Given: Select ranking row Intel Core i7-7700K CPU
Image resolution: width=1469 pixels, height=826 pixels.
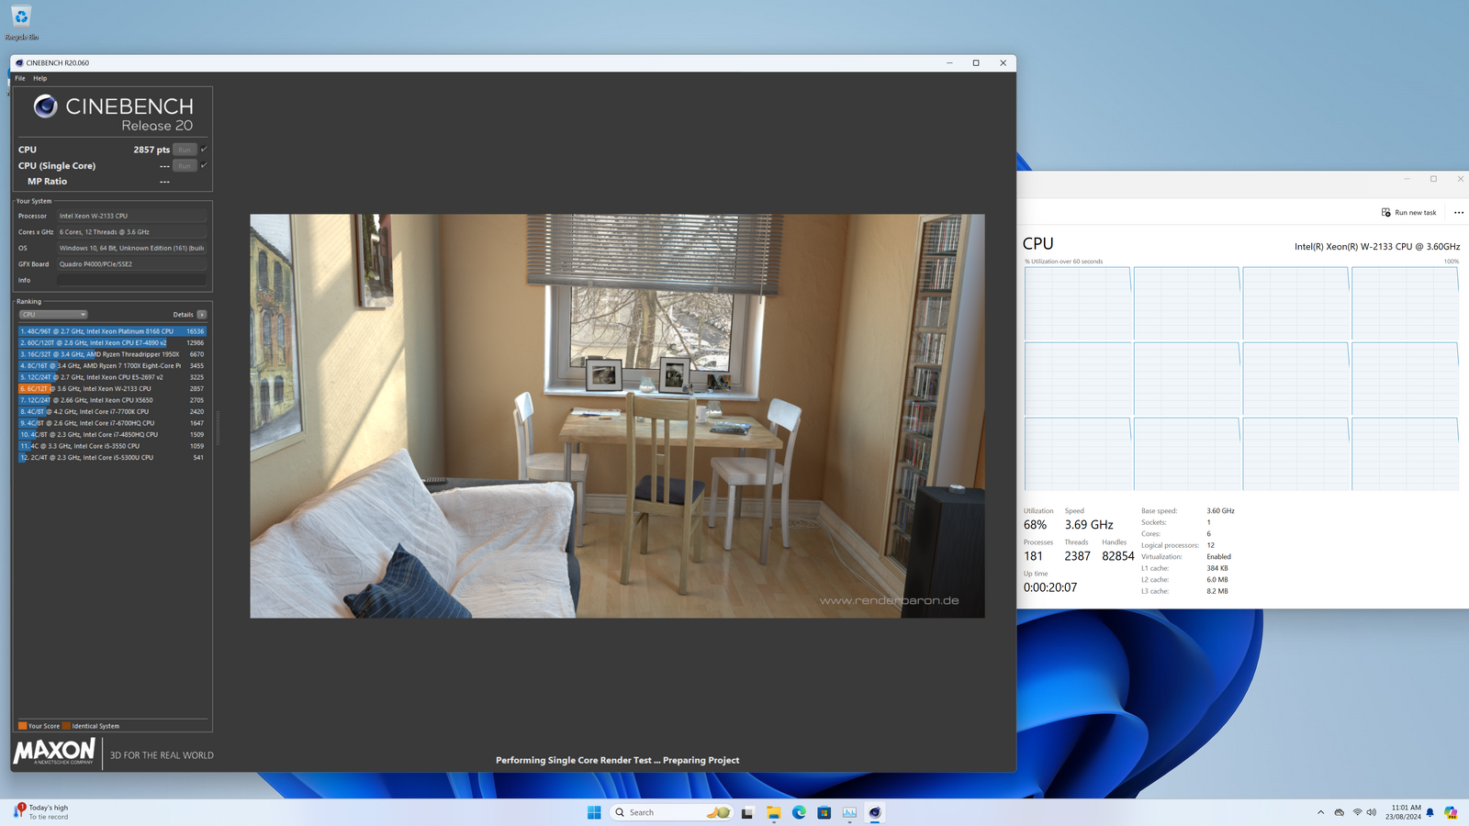Looking at the screenshot, I should pyautogui.click(x=112, y=411).
